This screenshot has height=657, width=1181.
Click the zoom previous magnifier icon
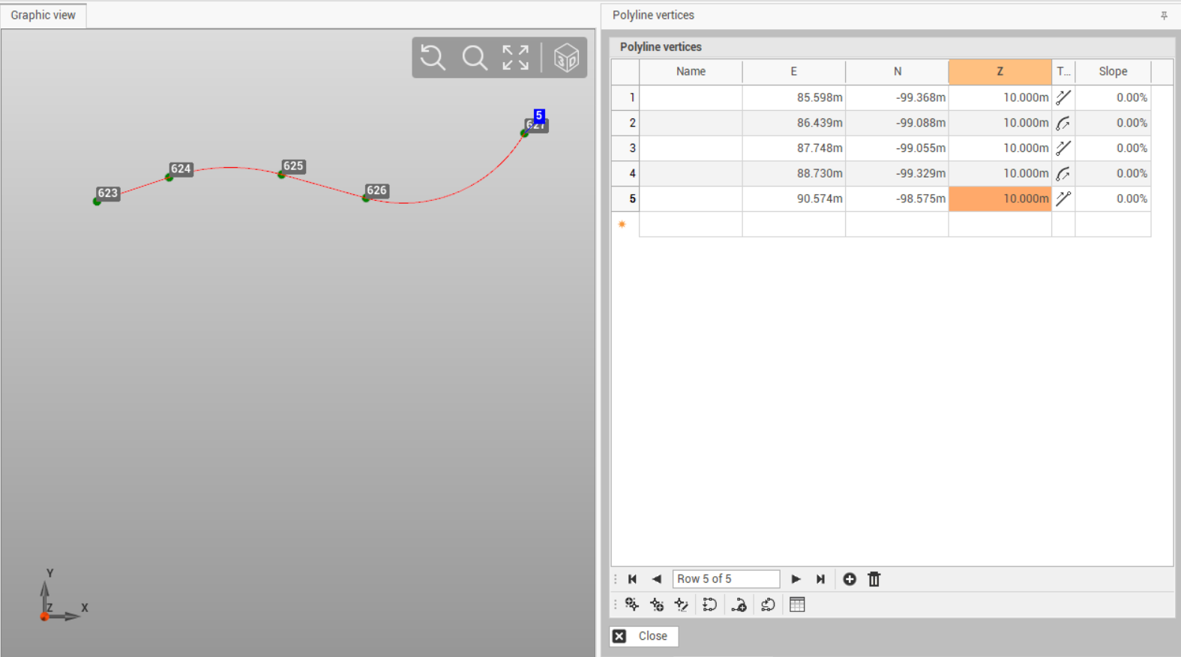point(433,58)
